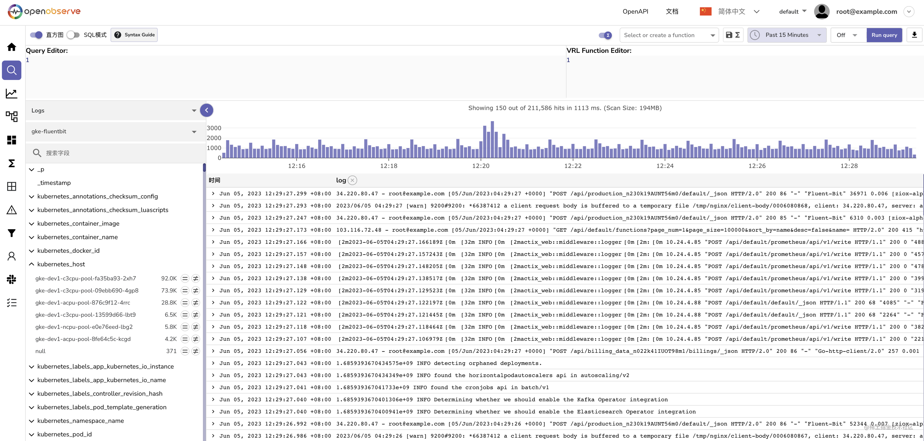Save the current query with the save icon

coord(729,35)
